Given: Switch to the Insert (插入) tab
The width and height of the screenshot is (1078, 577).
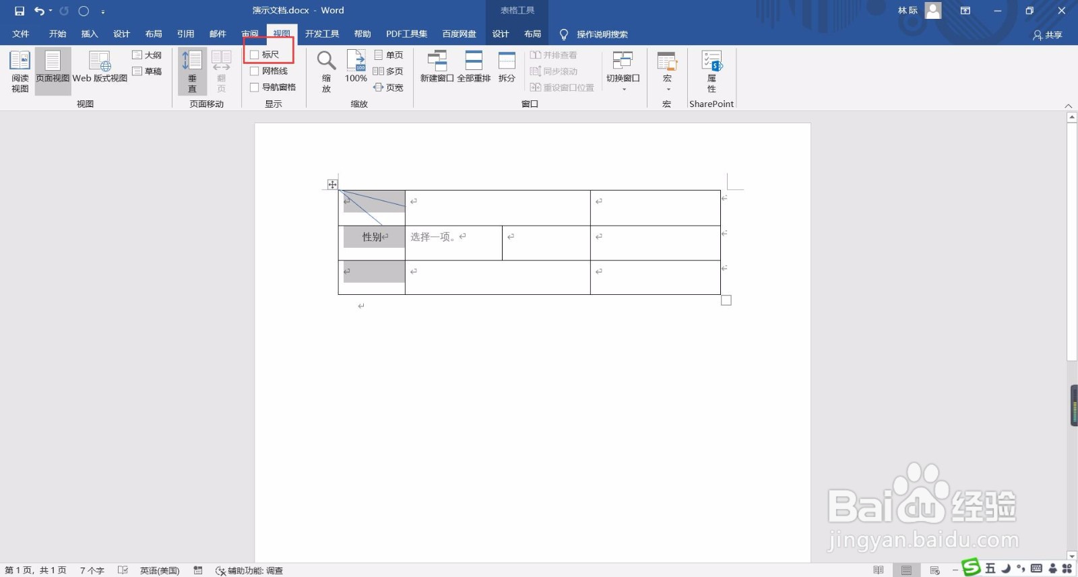Looking at the screenshot, I should click(x=90, y=34).
